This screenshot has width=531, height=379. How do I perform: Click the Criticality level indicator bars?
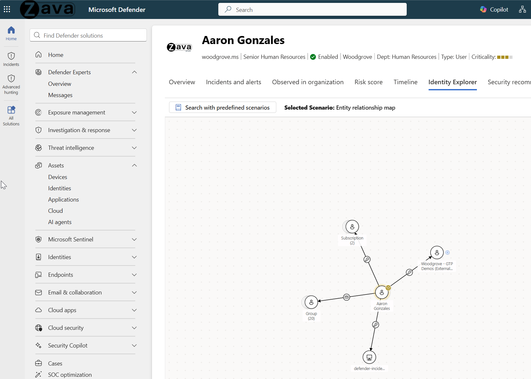click(505, 57)
